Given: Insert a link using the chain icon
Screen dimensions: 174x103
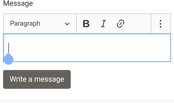Looking at the screenshot, I should (120, 24).
